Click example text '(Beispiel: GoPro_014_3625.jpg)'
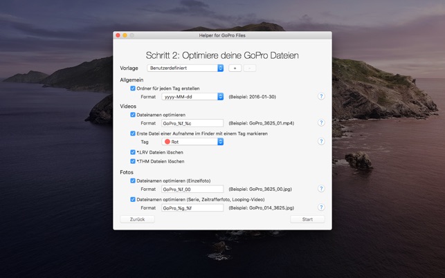445x278 pixels. [x=262, y=208]
